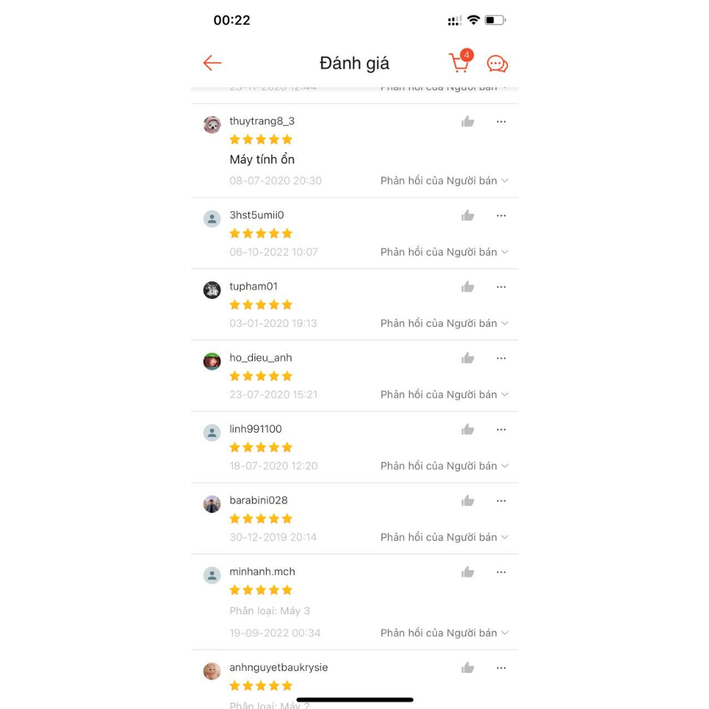The width and height of the screenshot is (709, 709).
Task: Like the review from 3hst5umii0
Action: point(468,216)
